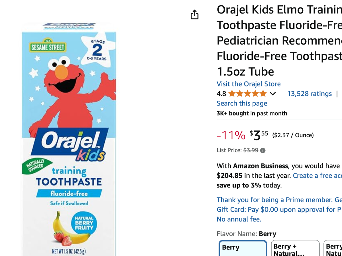
Task: Click the Orajel Kids Elmo product title
Action: click(279, 41)
